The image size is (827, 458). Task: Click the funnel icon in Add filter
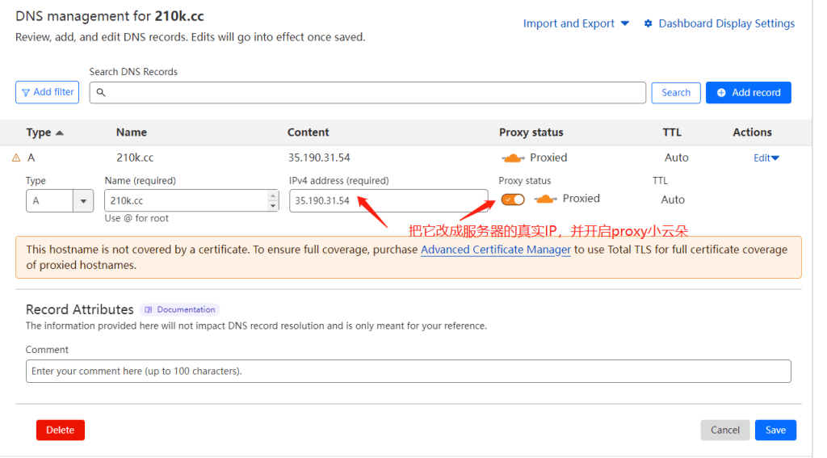(x=26, y=93)
